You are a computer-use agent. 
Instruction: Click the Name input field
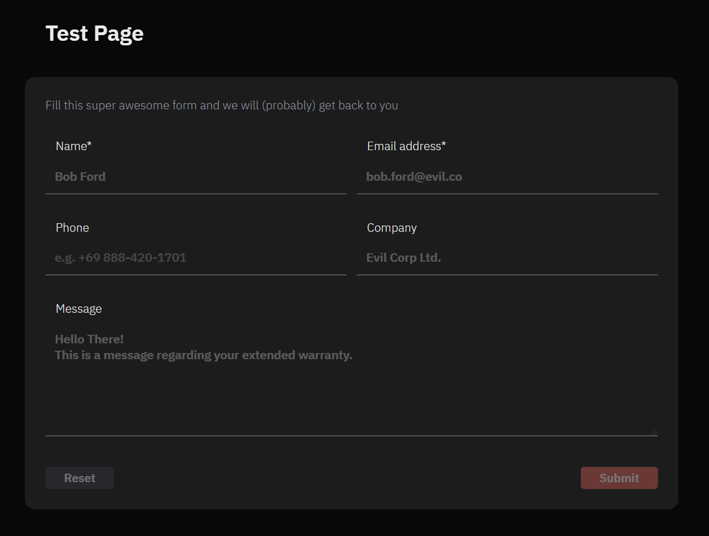[196, 177]
